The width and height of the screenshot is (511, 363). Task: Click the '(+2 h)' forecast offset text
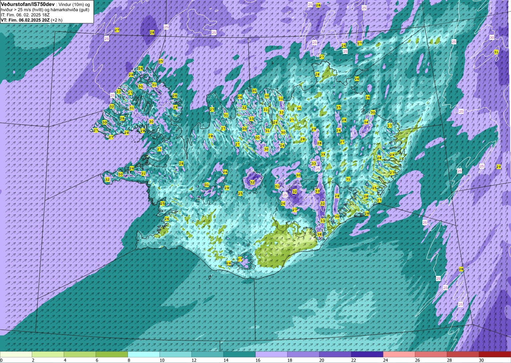(x=57, y=20)
